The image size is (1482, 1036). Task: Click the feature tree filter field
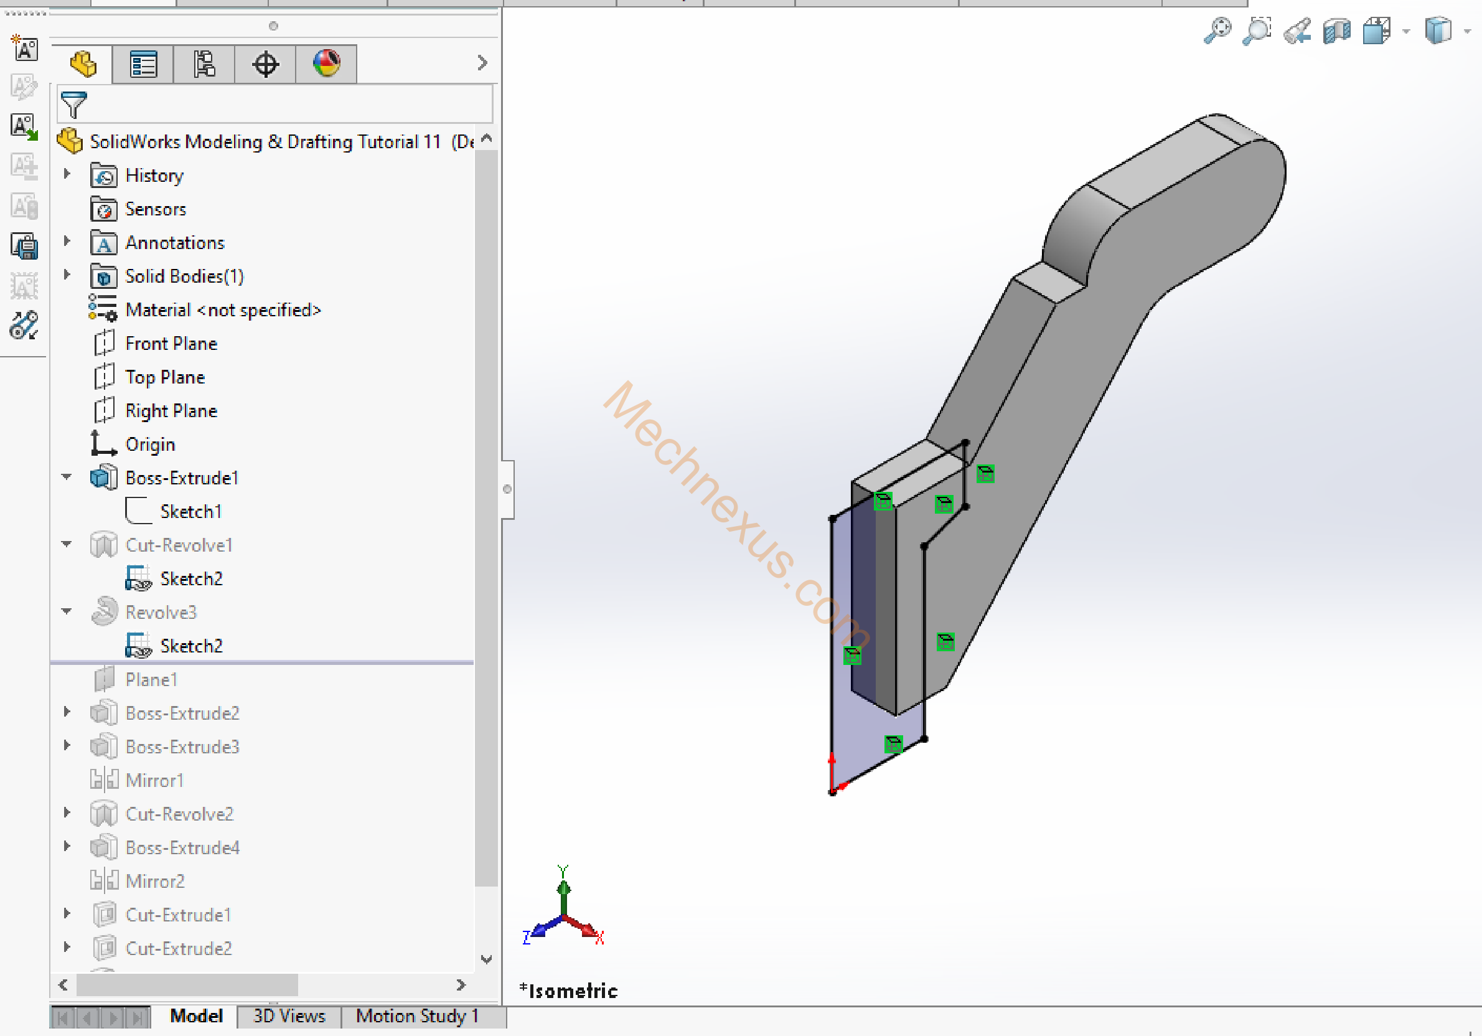coord(284,104)
